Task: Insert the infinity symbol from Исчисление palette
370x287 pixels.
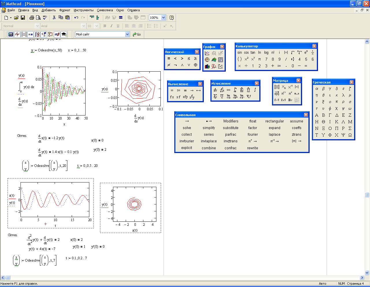Action: coord(228,90)
